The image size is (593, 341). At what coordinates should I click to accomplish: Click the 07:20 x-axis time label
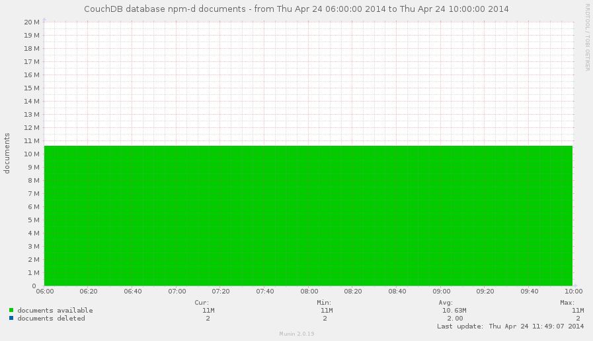pos(221,292)
